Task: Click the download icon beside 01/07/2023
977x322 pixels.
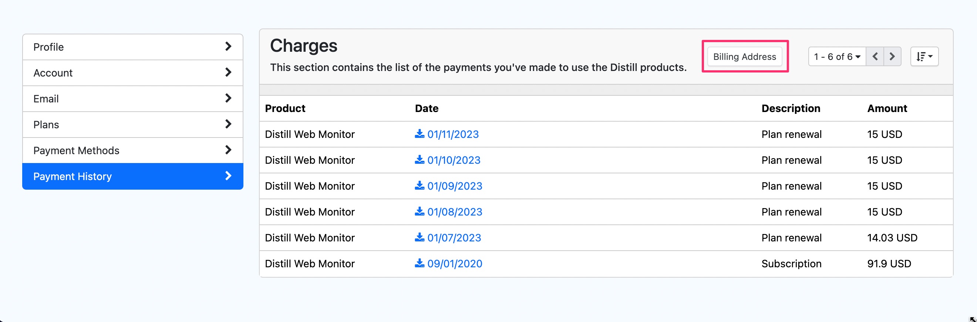Action: (420, 237)
